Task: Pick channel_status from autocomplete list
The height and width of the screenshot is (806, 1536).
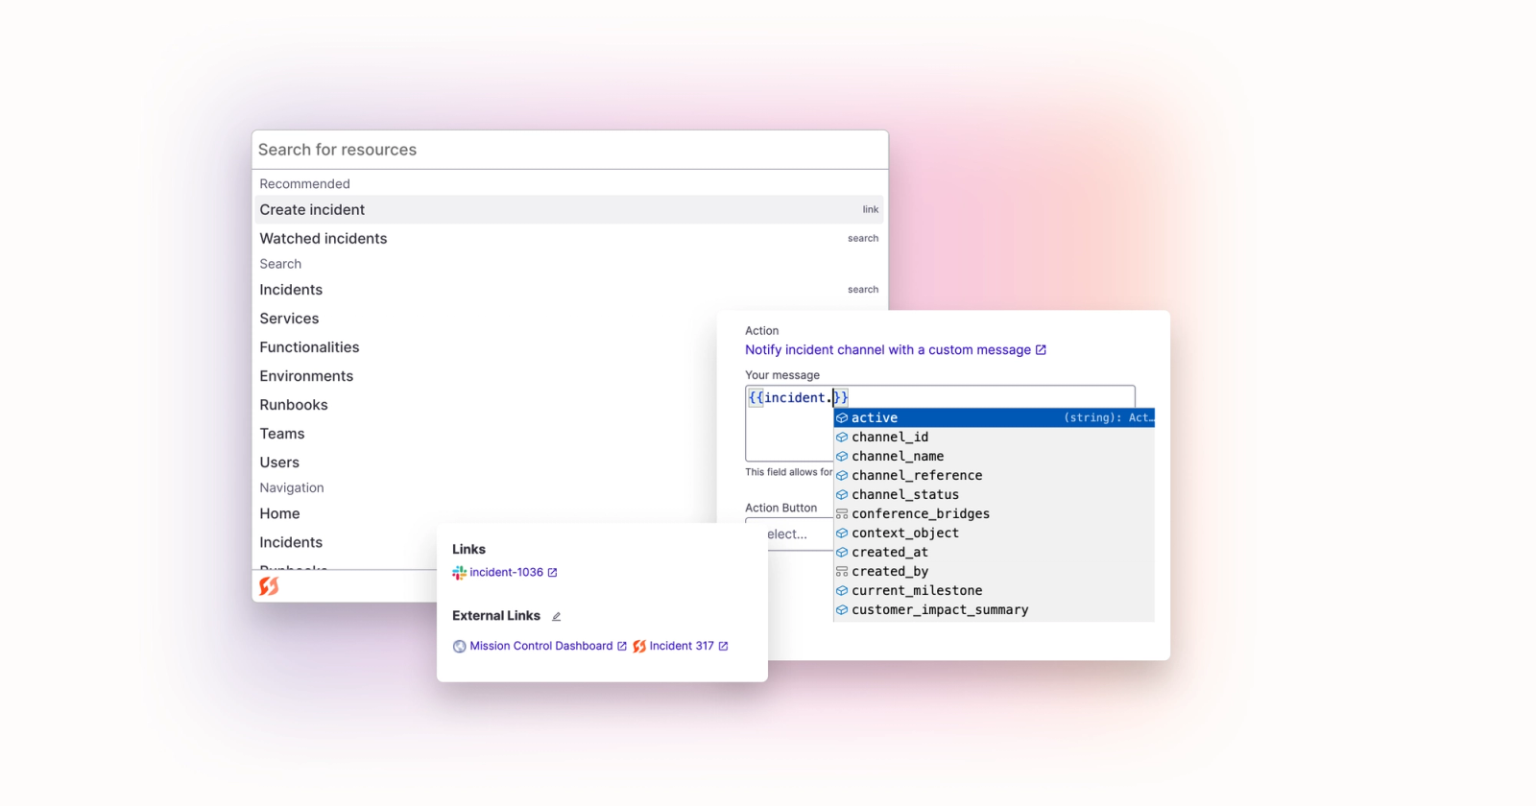Action: coord(994,495)
